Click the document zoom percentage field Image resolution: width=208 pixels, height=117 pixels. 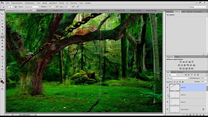(x=8, y=115)
